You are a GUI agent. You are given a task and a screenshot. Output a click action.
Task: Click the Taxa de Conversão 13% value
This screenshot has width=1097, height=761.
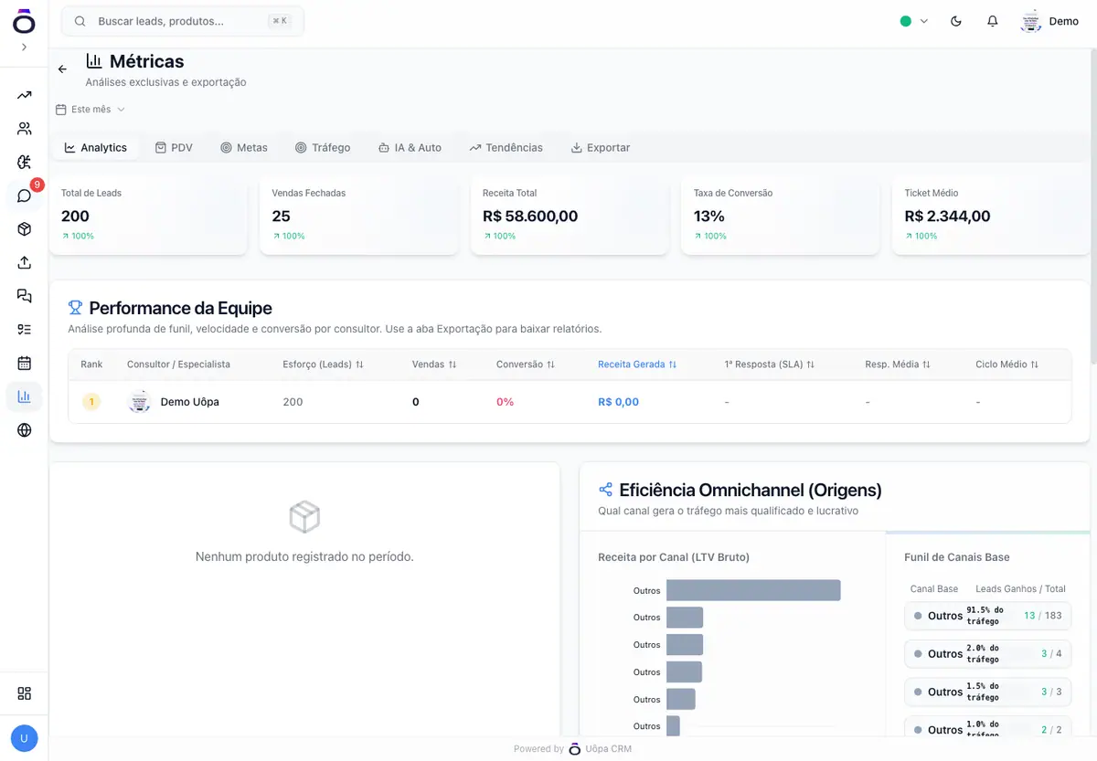click(x=709, y=217)
